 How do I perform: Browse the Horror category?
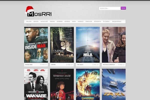[60, 21]
